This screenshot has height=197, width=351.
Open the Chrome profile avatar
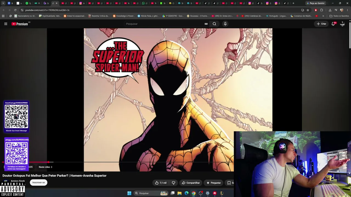342,10
